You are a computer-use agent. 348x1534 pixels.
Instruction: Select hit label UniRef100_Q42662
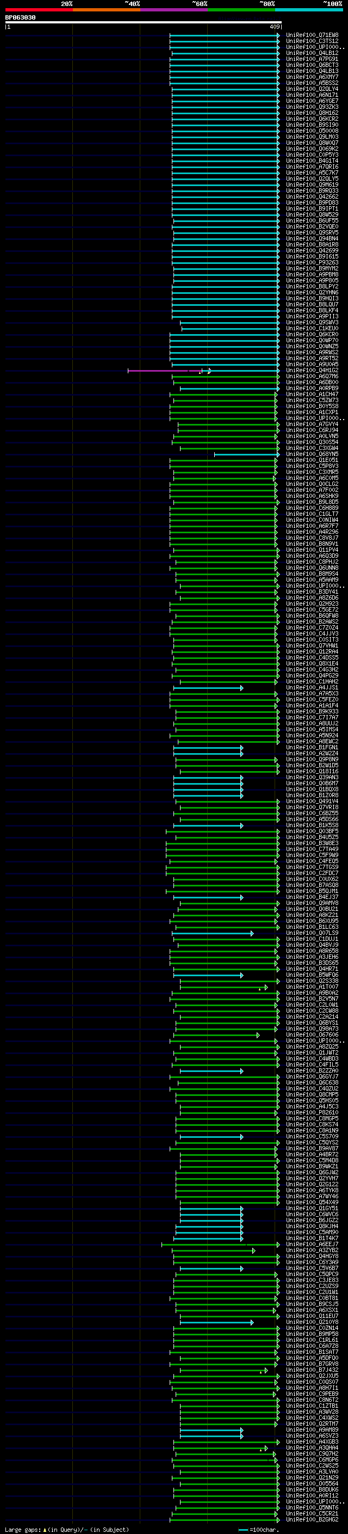(312, 196)
